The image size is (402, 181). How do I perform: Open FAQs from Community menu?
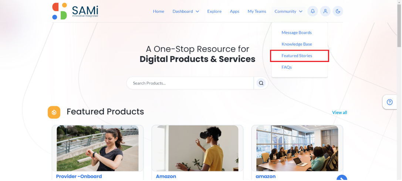click(x=286, y=67)
